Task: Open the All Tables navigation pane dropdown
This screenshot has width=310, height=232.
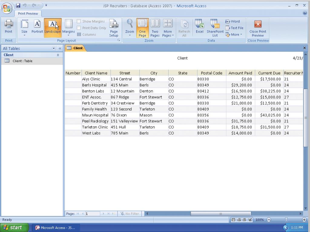Action: tap(54, 48)
